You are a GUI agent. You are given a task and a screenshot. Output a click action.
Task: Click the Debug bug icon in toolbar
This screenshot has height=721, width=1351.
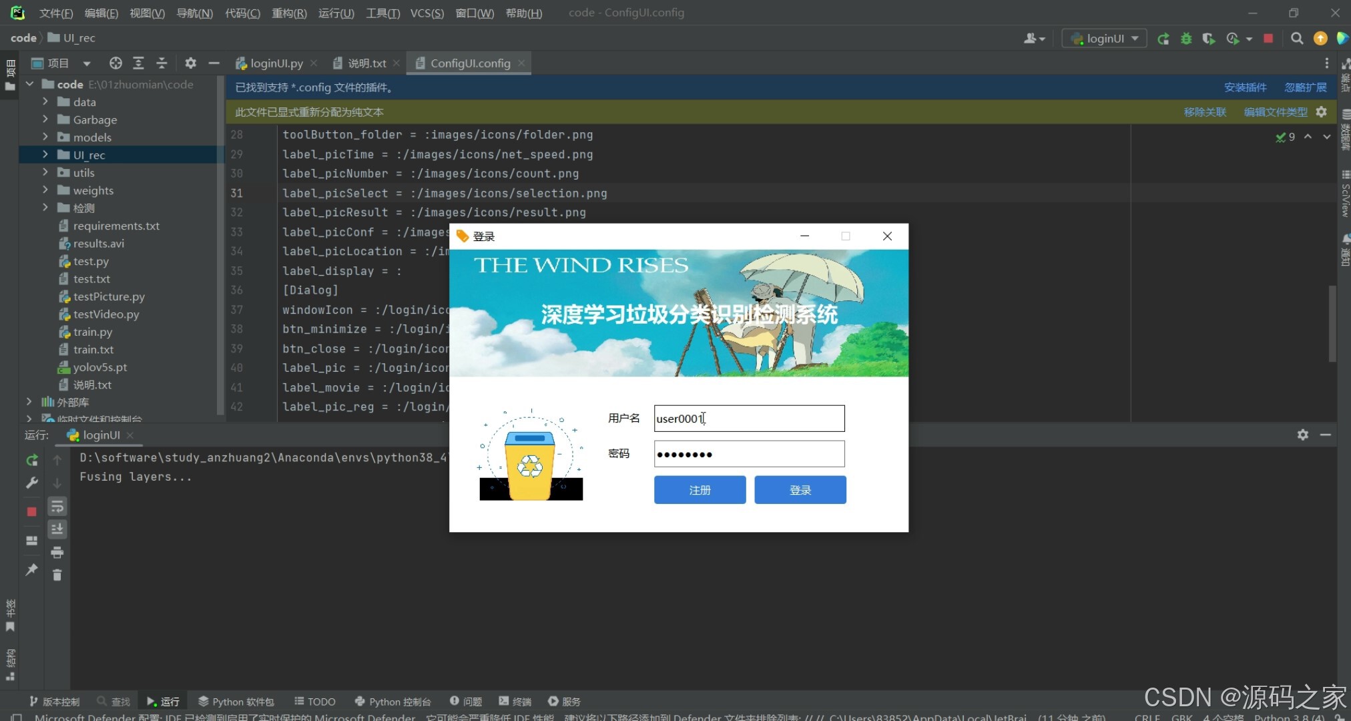(x=1186, y=39)
